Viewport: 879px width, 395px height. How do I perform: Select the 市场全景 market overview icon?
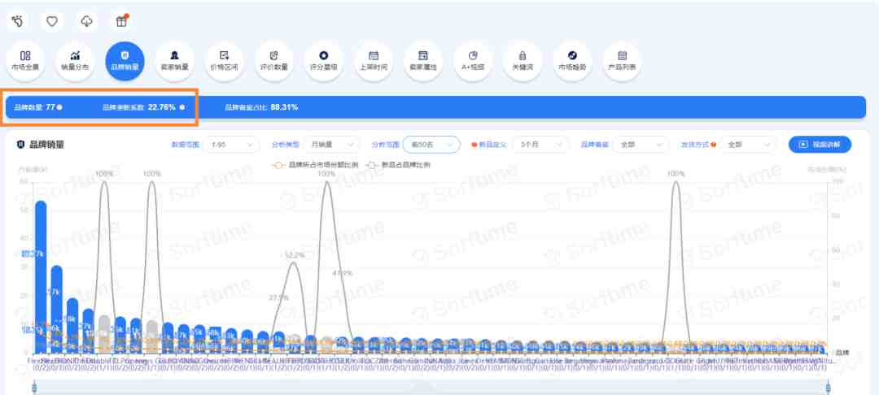(x=25, y=61)
